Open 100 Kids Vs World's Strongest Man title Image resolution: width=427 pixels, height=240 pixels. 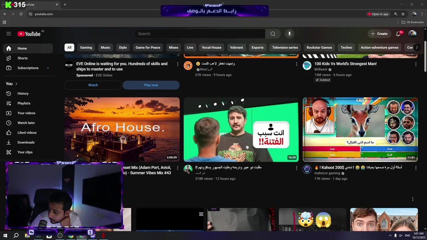pos(346,64)
